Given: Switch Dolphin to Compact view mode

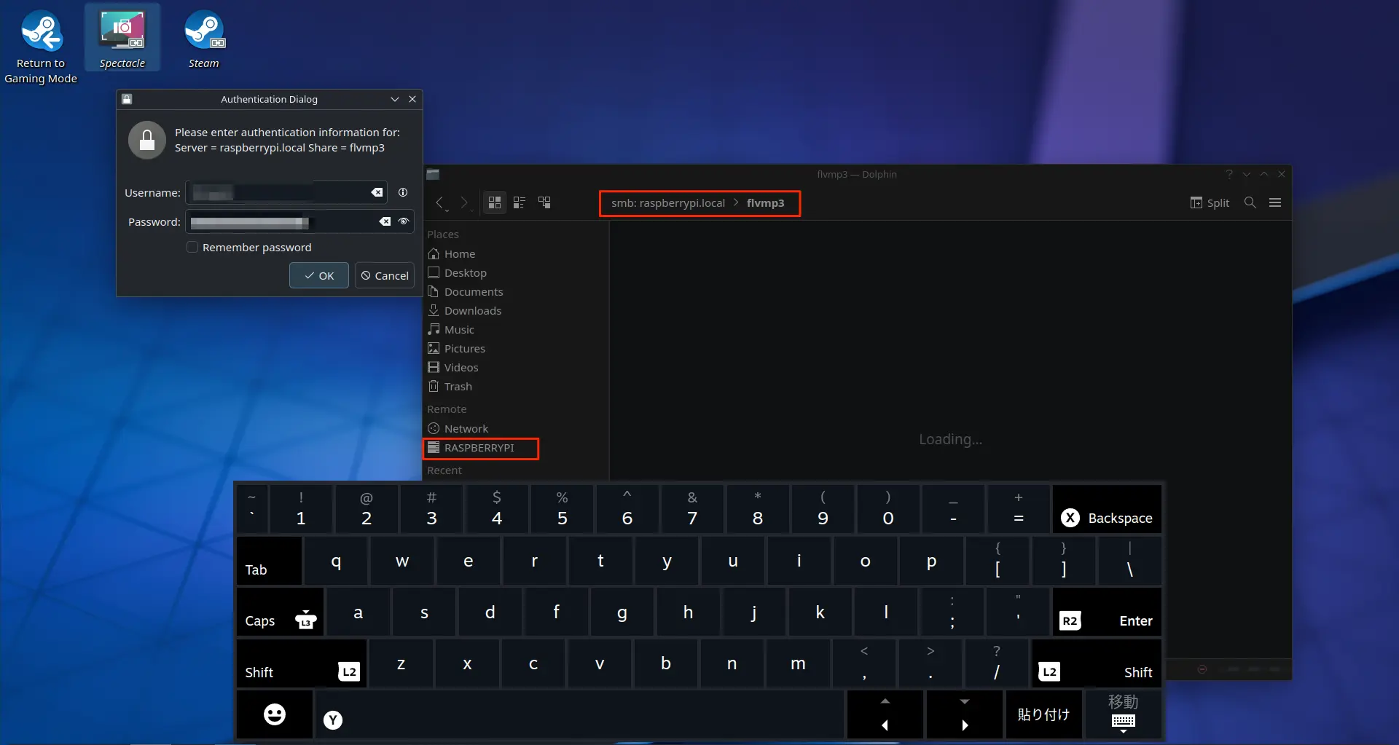Looking at the screenshot, I should tap(520, 202).
